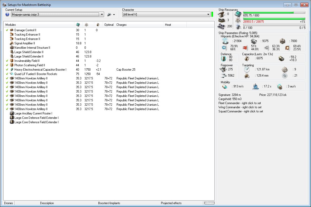This screenshot has width=311, height=207.
Task: Toggle the active checkmark for Invulnerability Field II
Action: click(7, 61)
